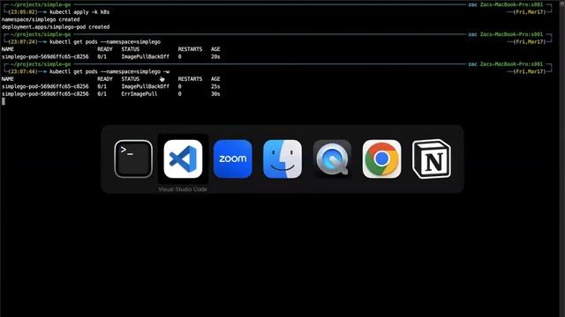The width and height of the screenshot is (565, 317).
Task: Click the 'kubectl apply -k k8s' command text
Action: pos(79,11)
